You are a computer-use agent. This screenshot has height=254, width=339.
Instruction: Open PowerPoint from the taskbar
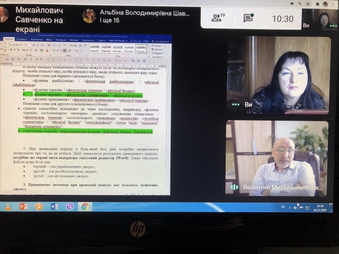(23, 206)
